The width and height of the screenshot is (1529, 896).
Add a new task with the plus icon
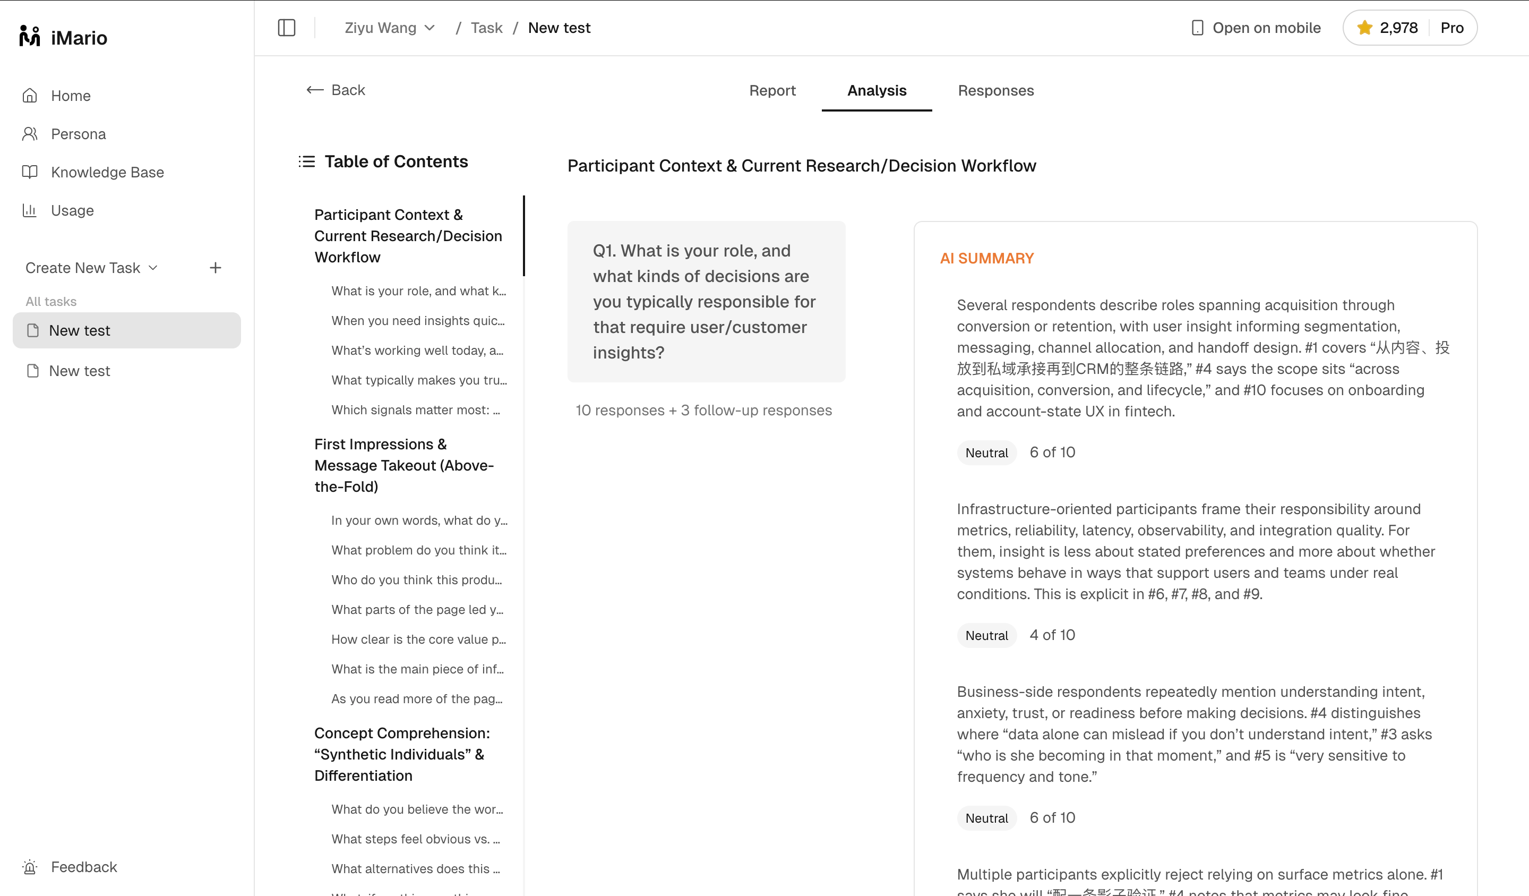216,268
